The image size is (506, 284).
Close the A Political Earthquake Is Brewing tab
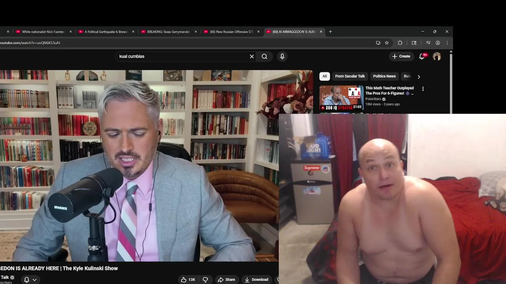133,32
